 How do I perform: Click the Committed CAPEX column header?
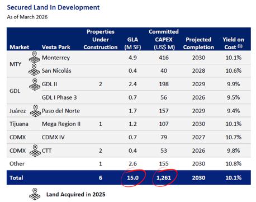point(164,39)
